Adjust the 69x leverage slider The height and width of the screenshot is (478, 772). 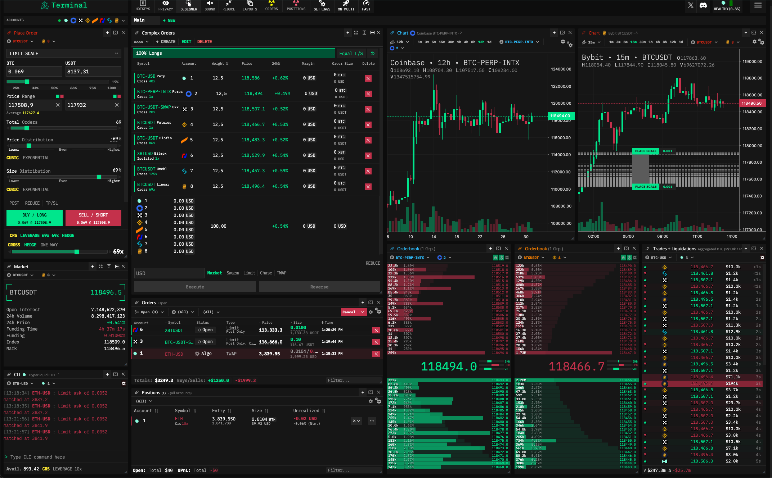(x=76, y=252)
